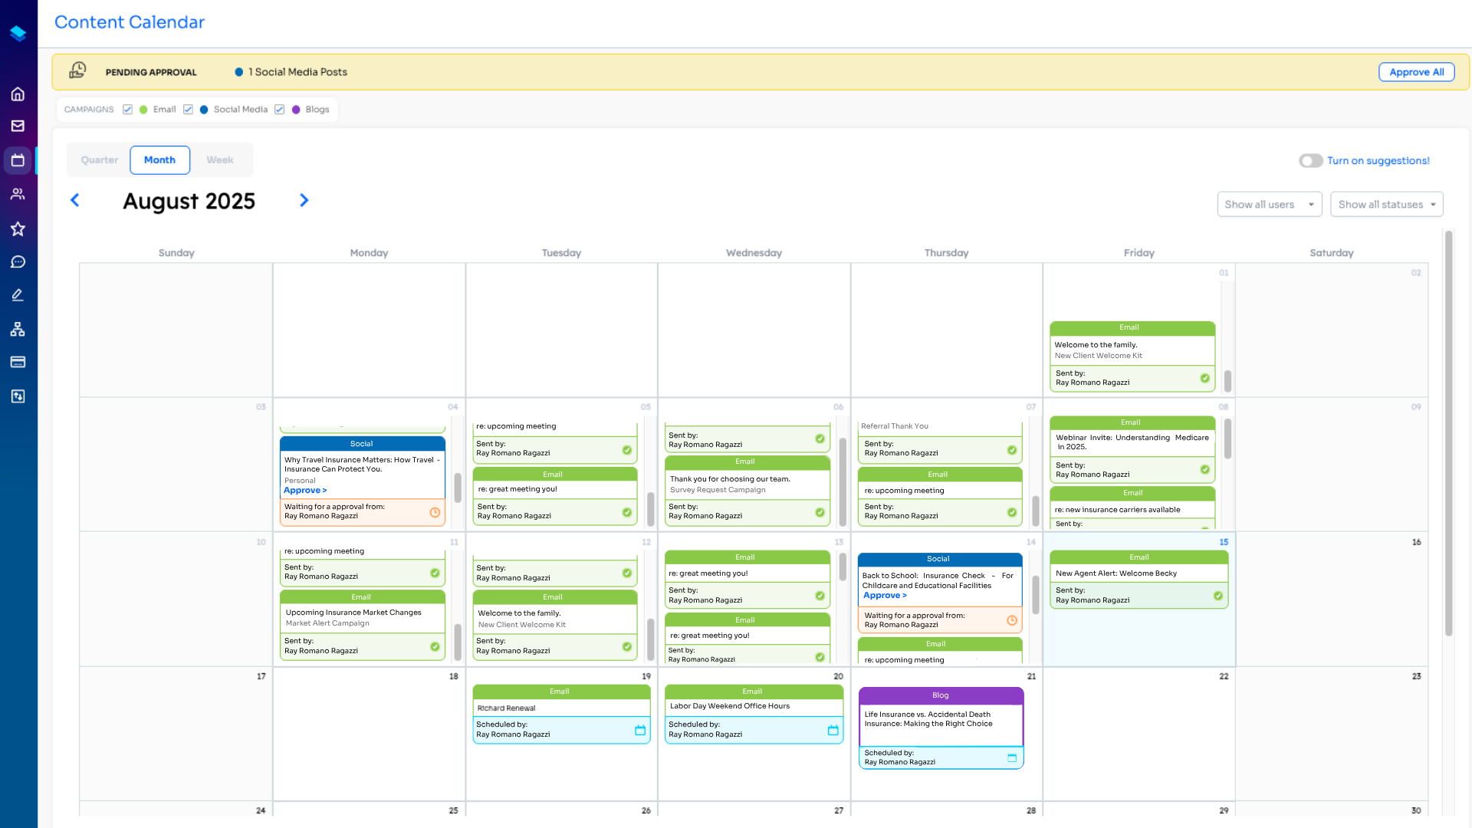
Task: Click the August 2025 month heading
Action: click(x=189, y=201)
